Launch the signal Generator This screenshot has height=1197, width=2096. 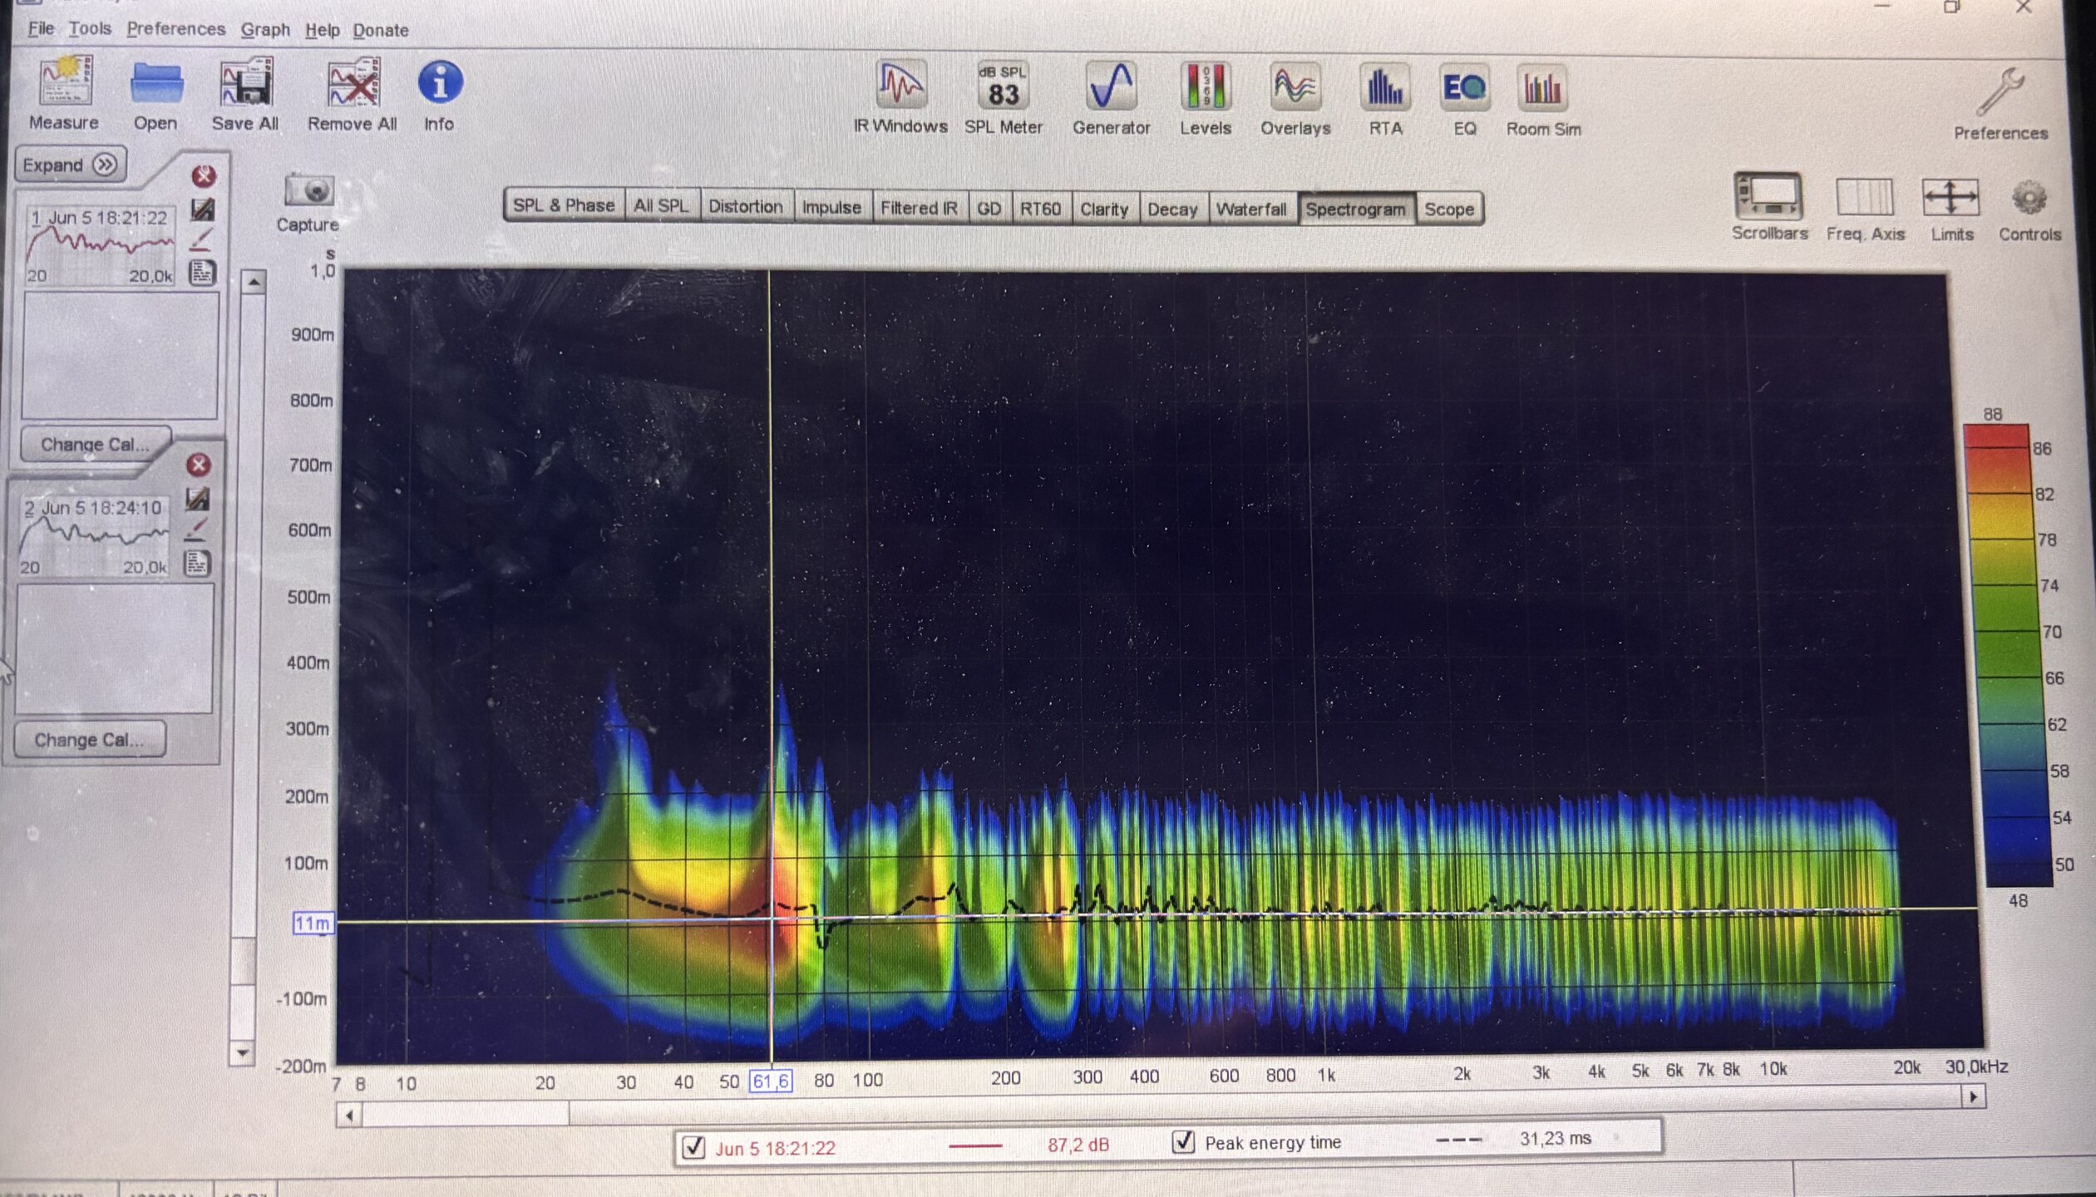tap(1111, 87)
